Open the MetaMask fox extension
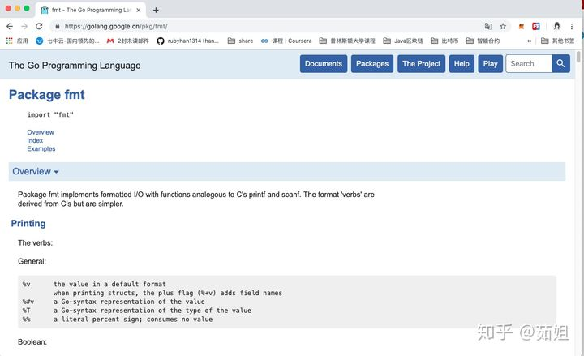The image size is (584, 356). [522, 26]
